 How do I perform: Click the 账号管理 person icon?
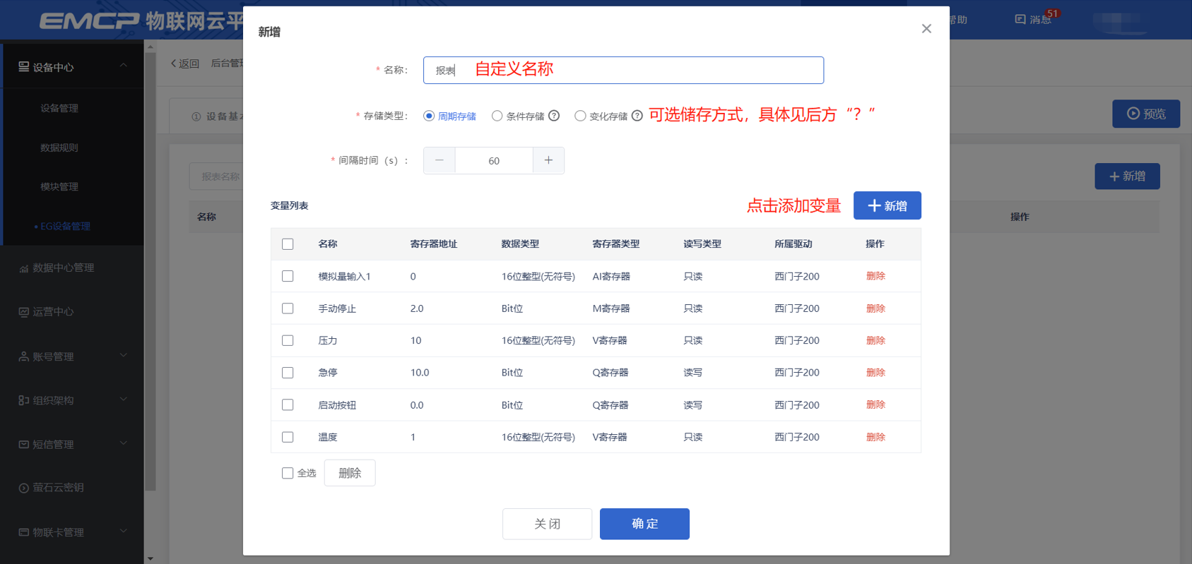(x=24, y=356)
